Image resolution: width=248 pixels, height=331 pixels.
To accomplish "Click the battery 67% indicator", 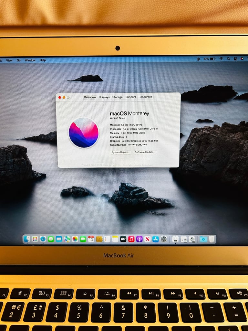I will click(x=209, y=59).
